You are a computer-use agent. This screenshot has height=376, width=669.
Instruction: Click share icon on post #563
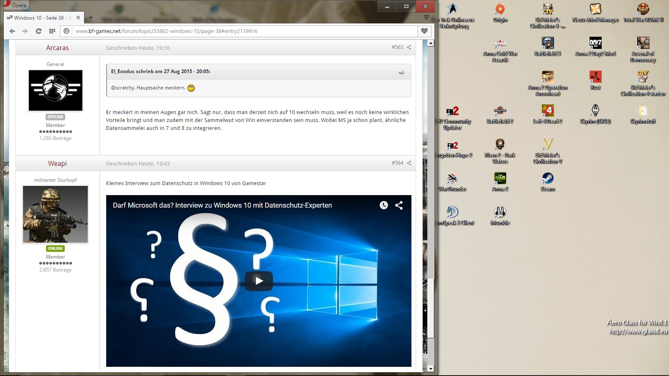click(x=409, y=47)
